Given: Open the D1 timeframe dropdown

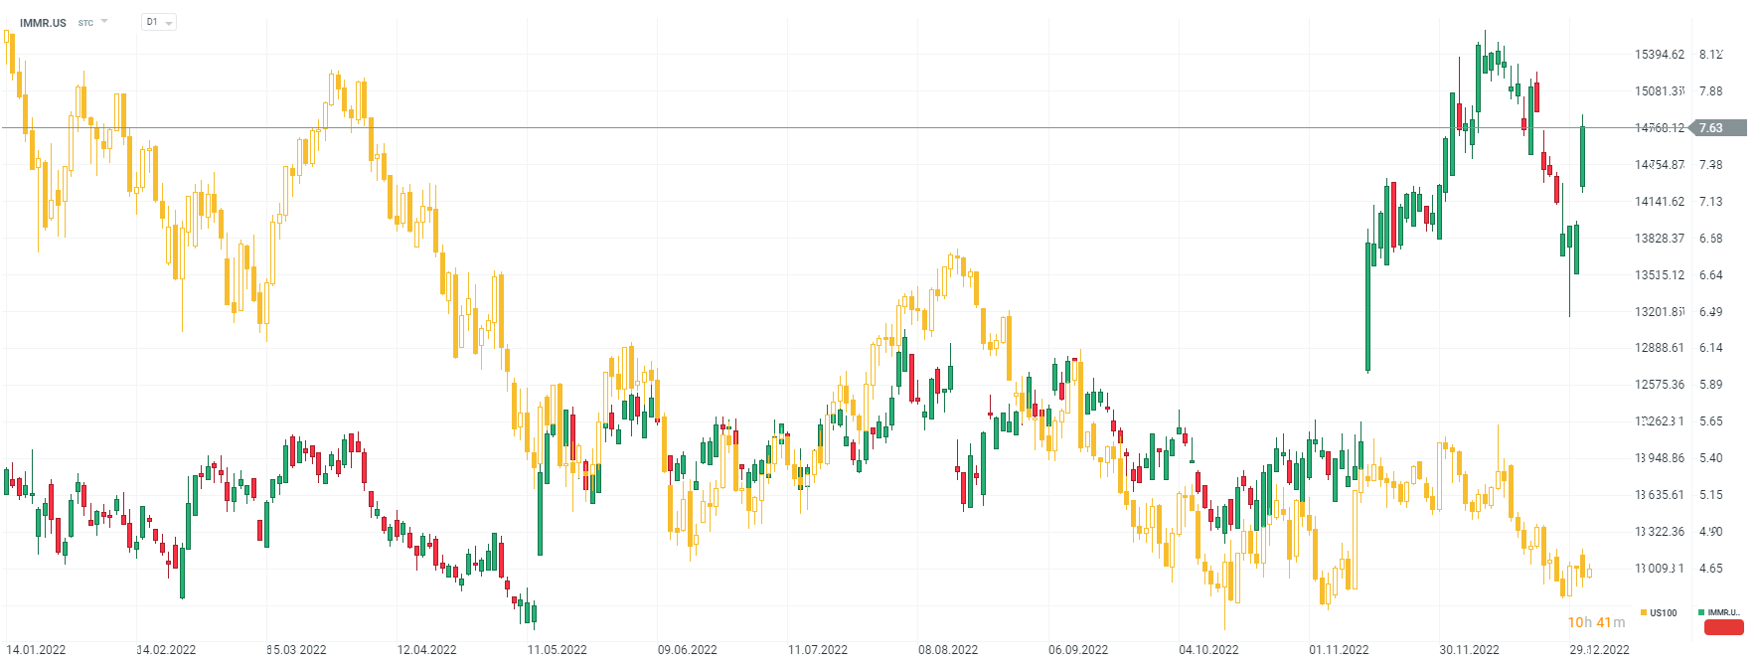Looking at the screenshot, I should pos(159,22).
